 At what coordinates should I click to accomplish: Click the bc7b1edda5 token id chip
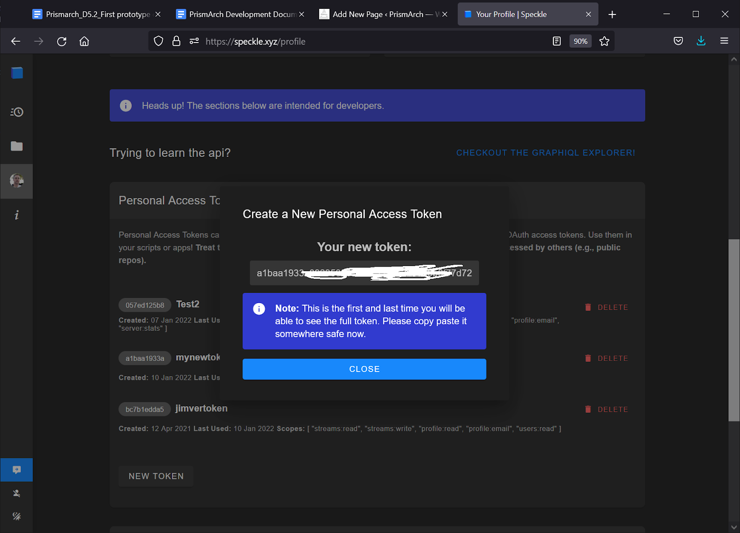(x=145, y=409)
